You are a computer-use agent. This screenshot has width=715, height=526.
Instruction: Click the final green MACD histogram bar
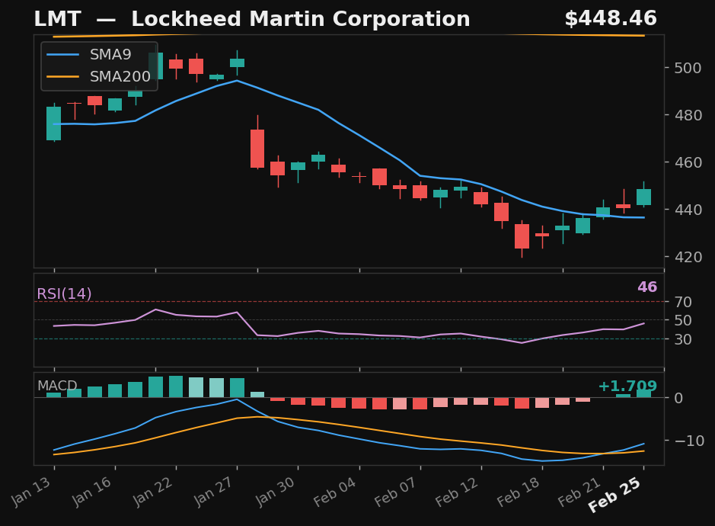(644, 393)
